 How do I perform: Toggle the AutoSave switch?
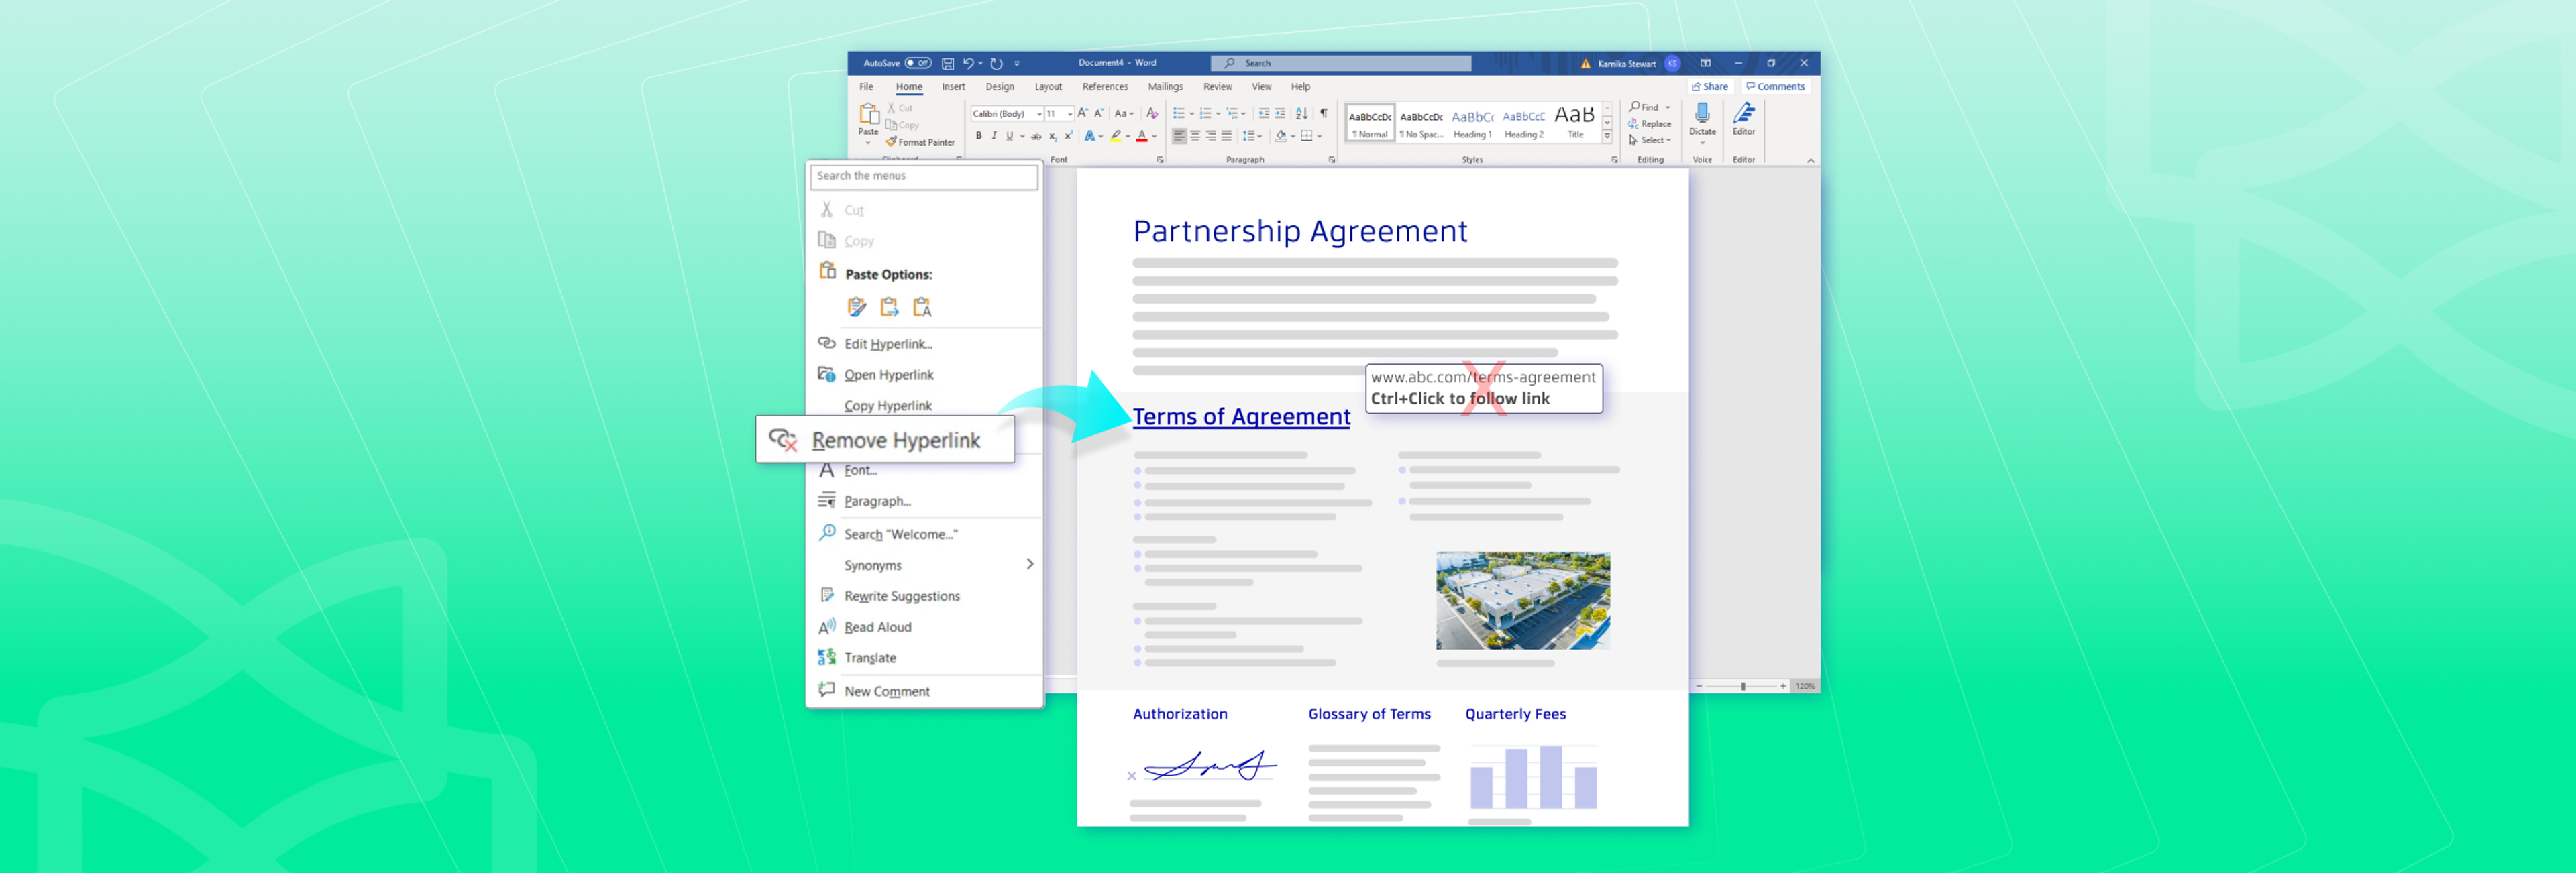click(x=917, y=63)
